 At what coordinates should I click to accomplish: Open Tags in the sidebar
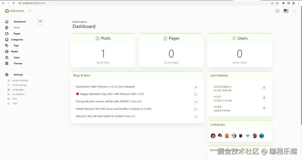[x=16, y=46]
